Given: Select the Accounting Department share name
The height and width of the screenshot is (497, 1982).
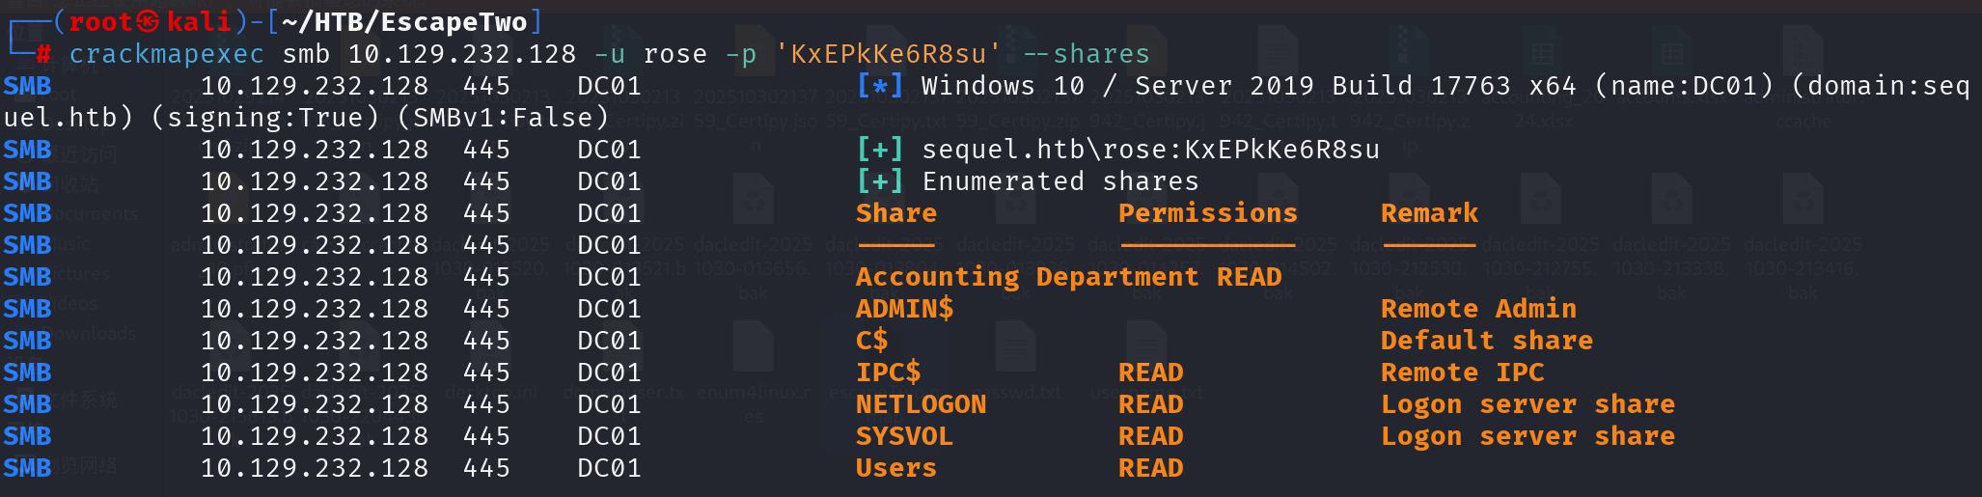Looking at the screenshot, I should (1027, 277).
